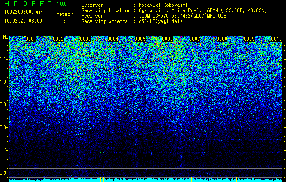The image size is (286, 182).
Task: Click the 0809 time marker
Action: 249,39
